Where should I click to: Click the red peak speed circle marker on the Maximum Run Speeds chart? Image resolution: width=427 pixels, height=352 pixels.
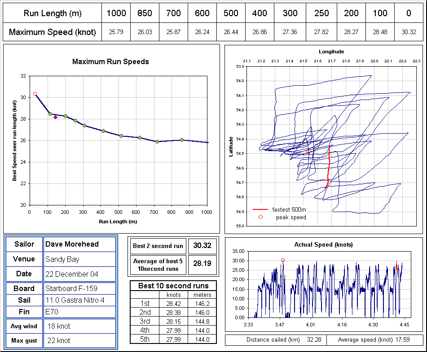pos(35,94)
